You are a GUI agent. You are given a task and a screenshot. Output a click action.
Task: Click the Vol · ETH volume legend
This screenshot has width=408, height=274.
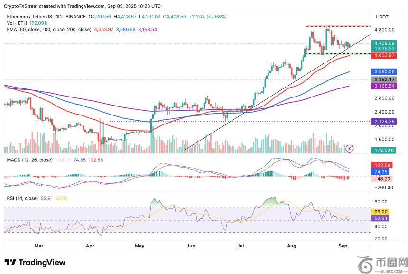[16, 22]
